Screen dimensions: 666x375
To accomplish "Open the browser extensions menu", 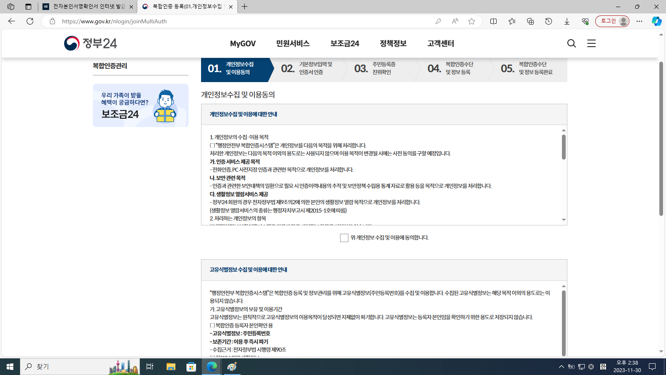I will [585, 21].
